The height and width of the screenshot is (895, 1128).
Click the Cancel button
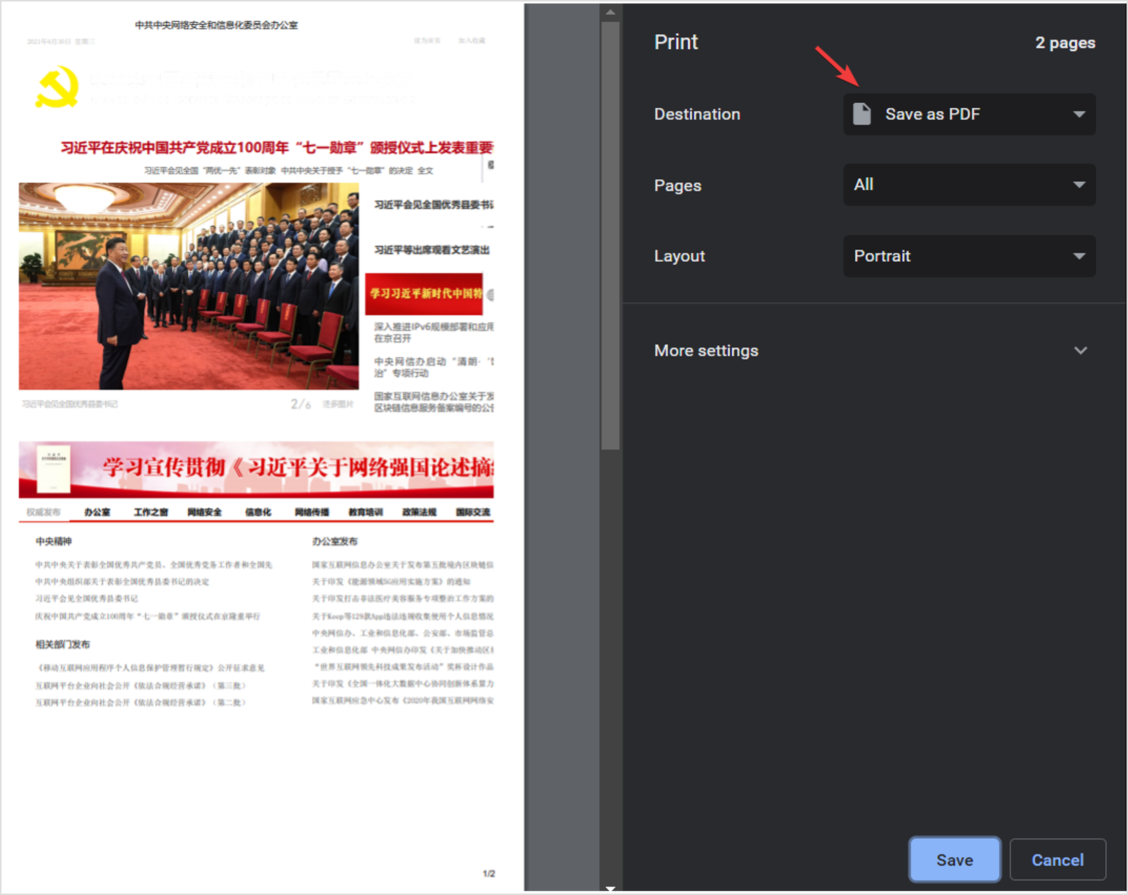pyautogui.click(x=1057, y=860)
